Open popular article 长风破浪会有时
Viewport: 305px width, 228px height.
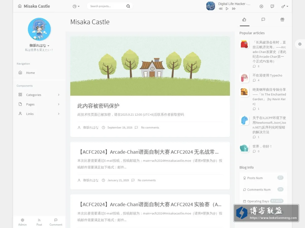269,52
